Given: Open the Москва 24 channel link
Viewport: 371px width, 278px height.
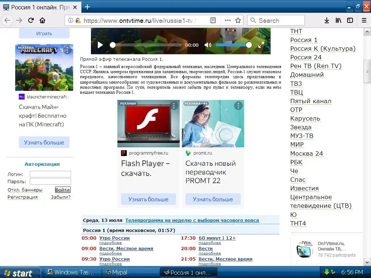Looking at the screenshot, I should pyautogui.click(x=307, y=153).
